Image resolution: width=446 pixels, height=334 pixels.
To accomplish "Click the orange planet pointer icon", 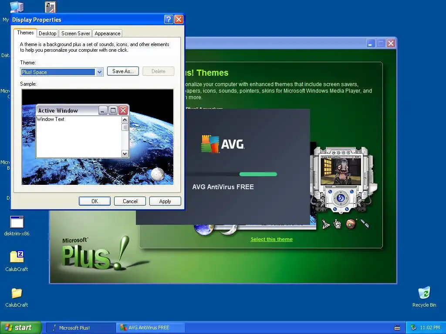I will pos(351,224).
